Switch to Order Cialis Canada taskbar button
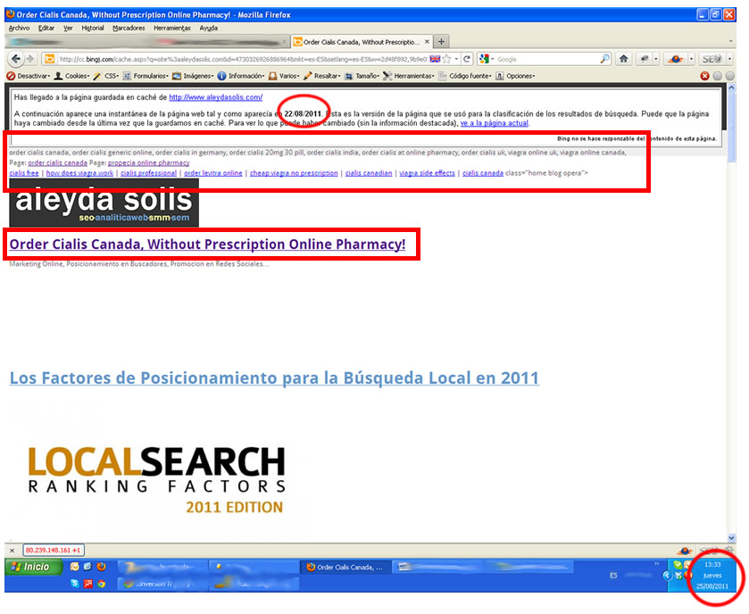749x614 pixels. (x=345, y=568)
